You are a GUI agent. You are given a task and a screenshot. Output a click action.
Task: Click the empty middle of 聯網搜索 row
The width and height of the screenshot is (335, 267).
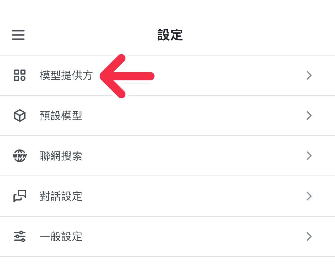point(193,156)
